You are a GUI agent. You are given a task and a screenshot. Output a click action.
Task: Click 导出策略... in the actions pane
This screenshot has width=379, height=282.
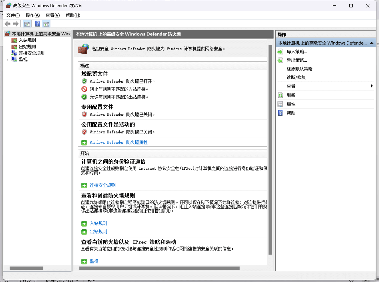(297, 60)
